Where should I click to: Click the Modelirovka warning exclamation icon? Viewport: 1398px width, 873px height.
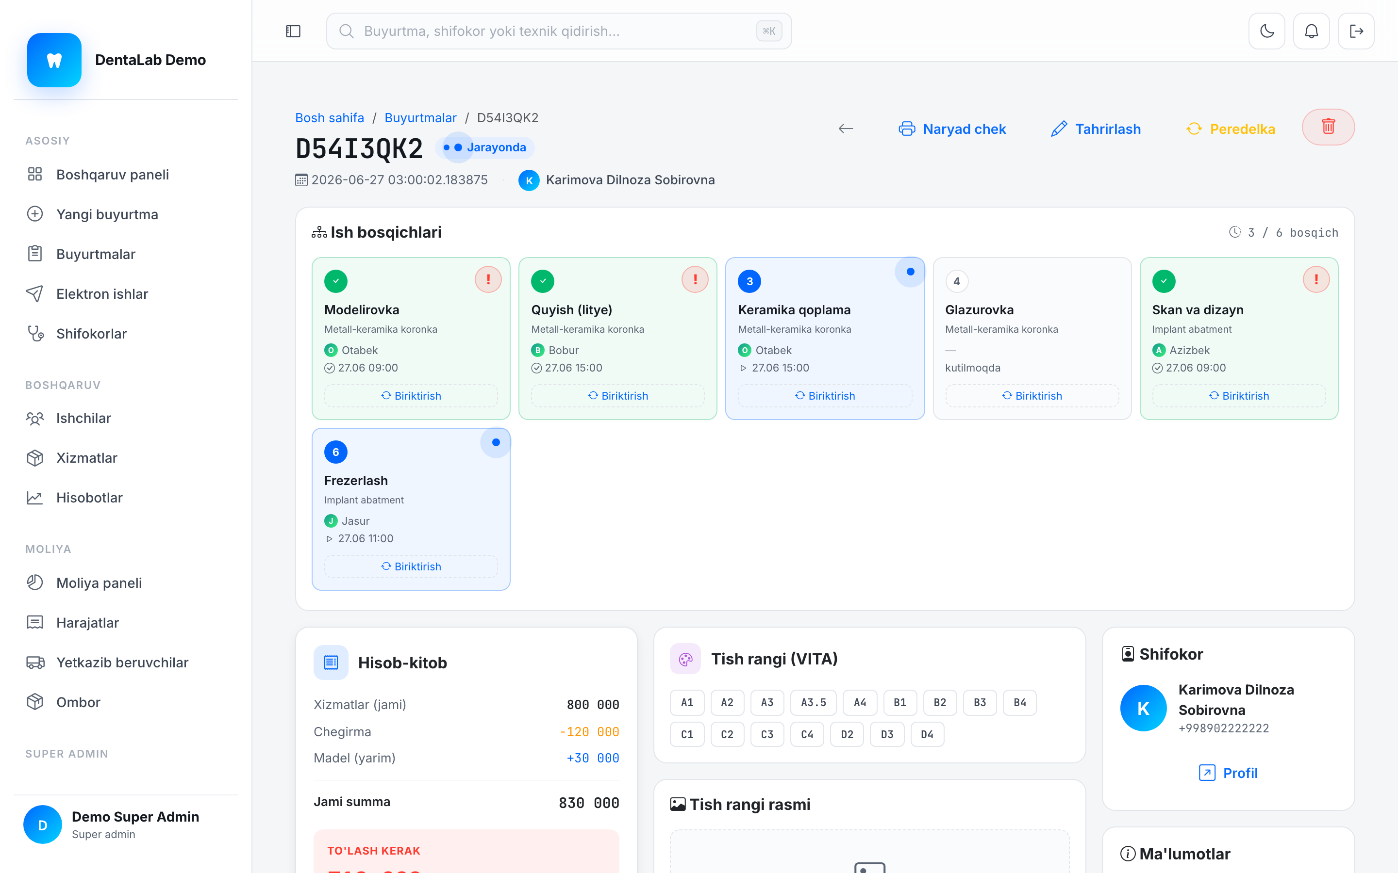pos(488,279)
